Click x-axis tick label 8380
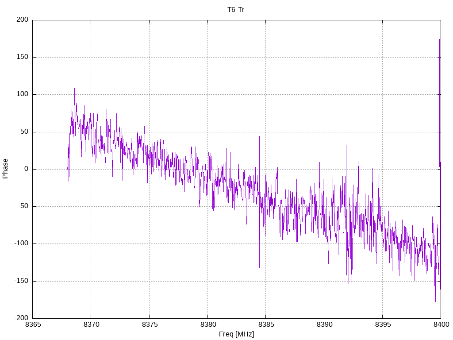 (208, 325)
